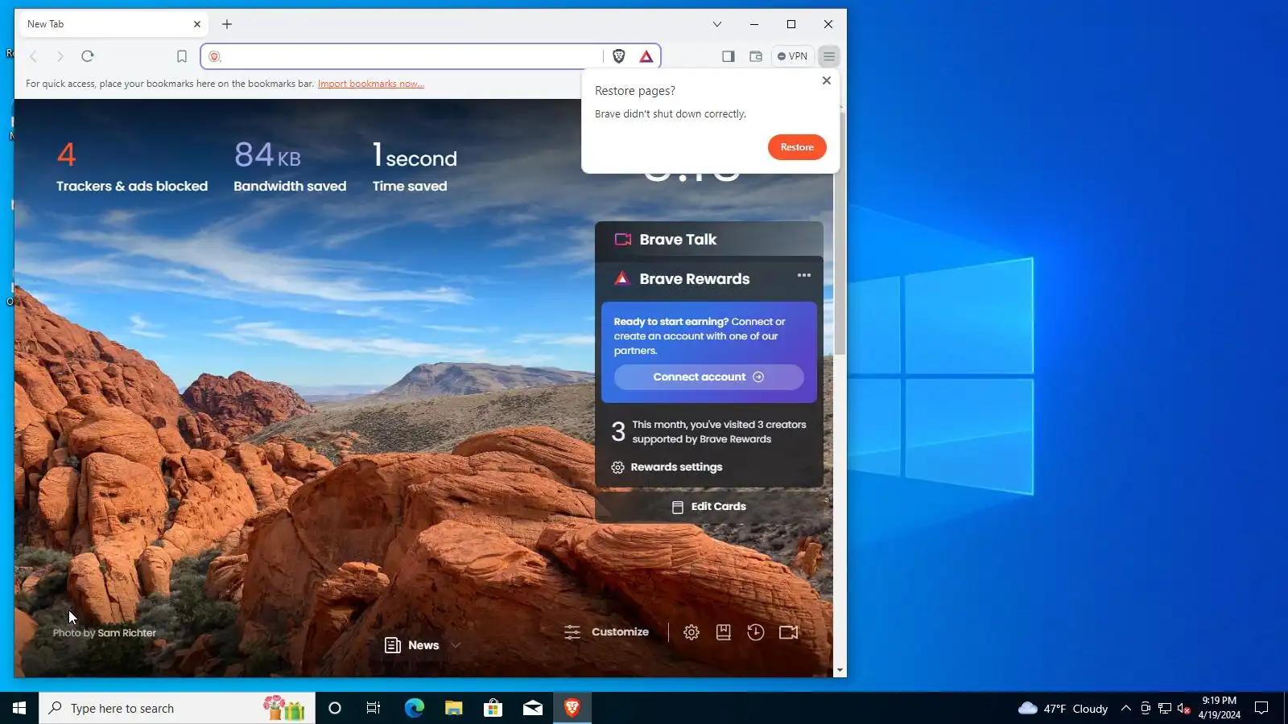The height and width of the screenshot is (724, 1288).
Task: Open the notification center icon
Action: (1261, 708)
